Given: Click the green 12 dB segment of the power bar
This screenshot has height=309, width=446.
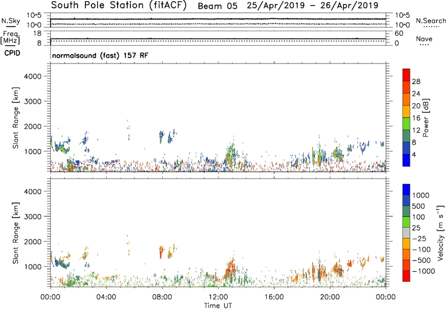Looking at the screenshot, I should click(406, 124).
